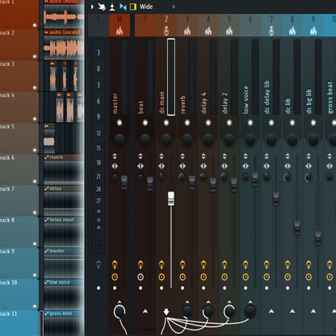Select the playlist Track 10 label
The image size is (336, 336).
point(8,283)
